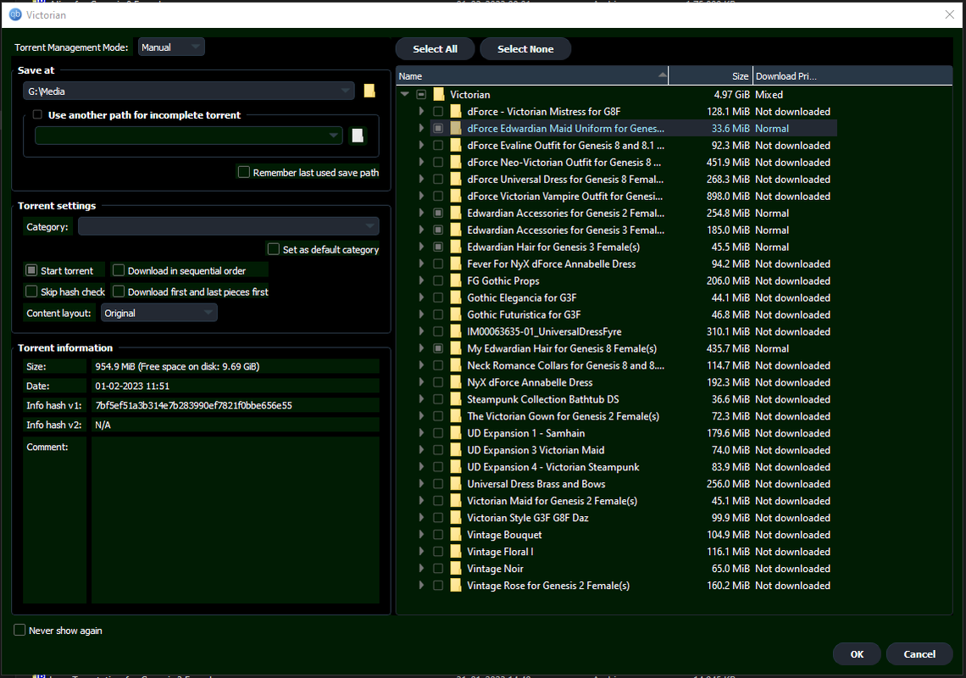Sort files by the Name column header
The width and height of the screenshot is (966, 678).
[x=531, y=75]
